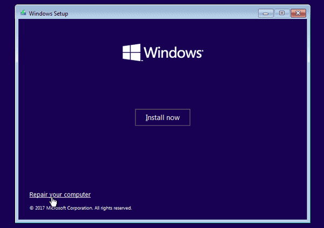Screen dimensions: 324x228
Task: Close the Windows Setup window
Action: (x=298, y=13)
